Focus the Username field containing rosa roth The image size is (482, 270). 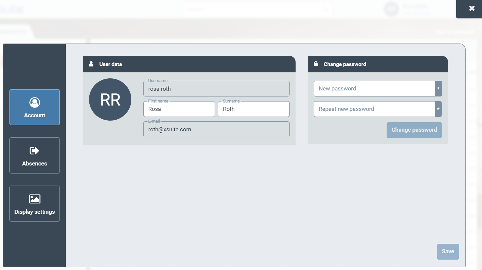216,89
